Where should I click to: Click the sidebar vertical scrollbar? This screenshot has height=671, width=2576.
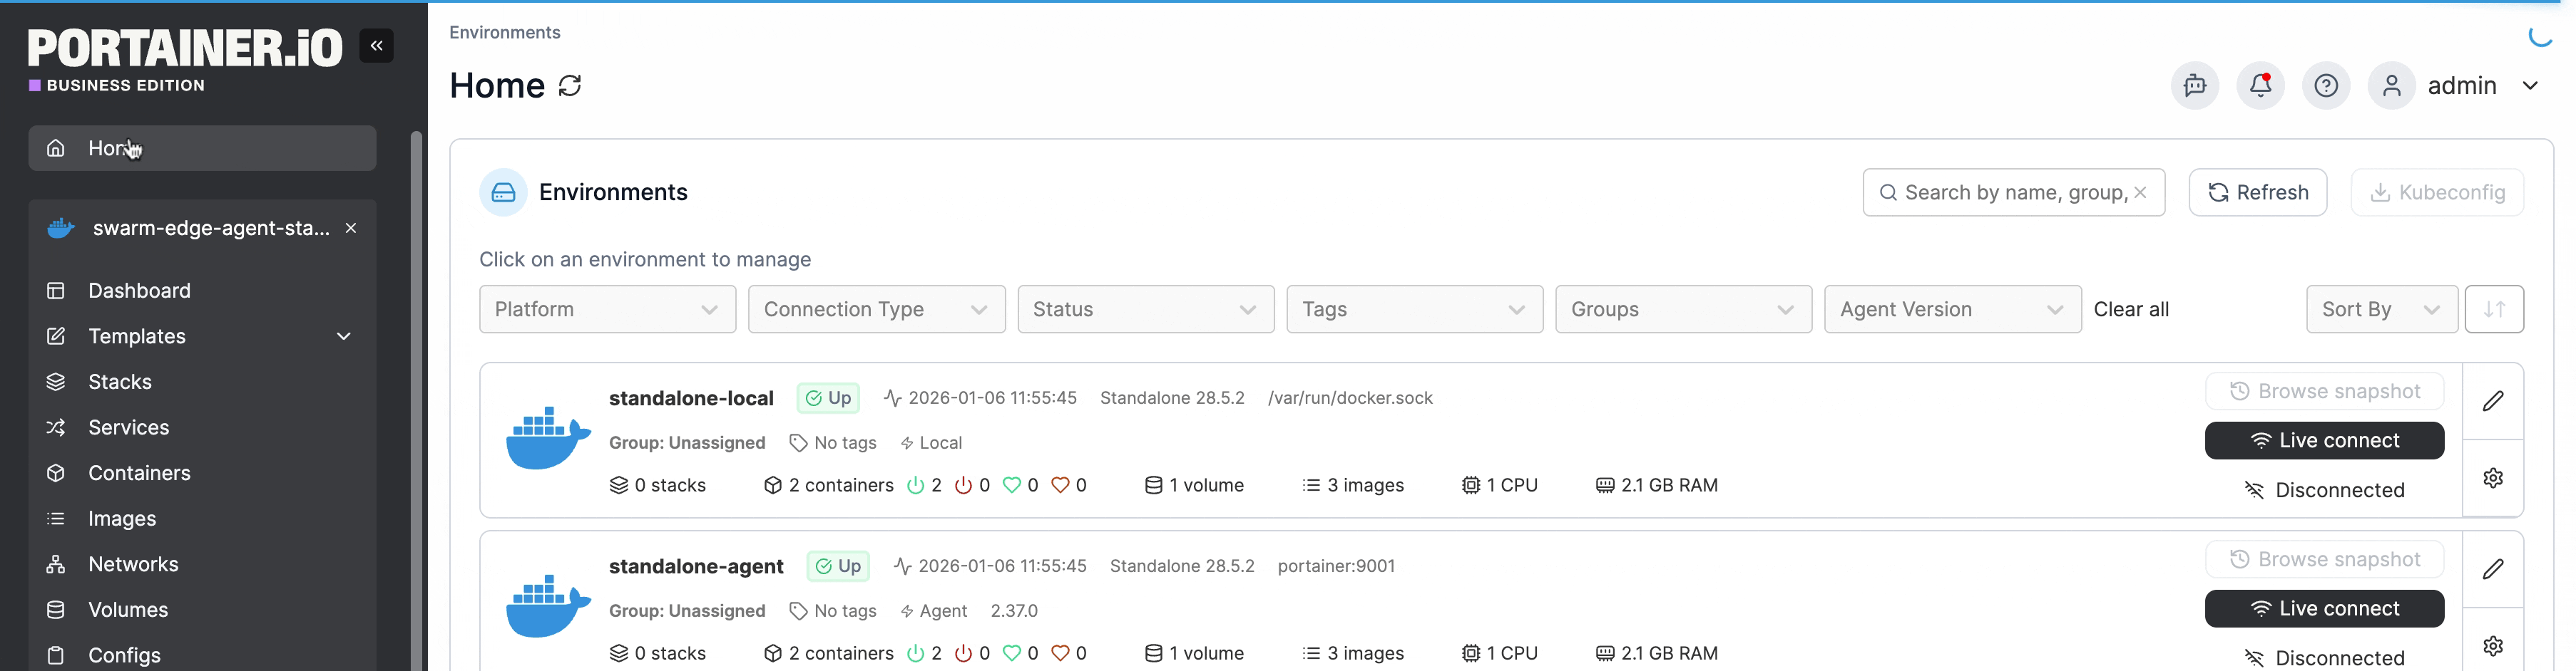tap(416, 400)
